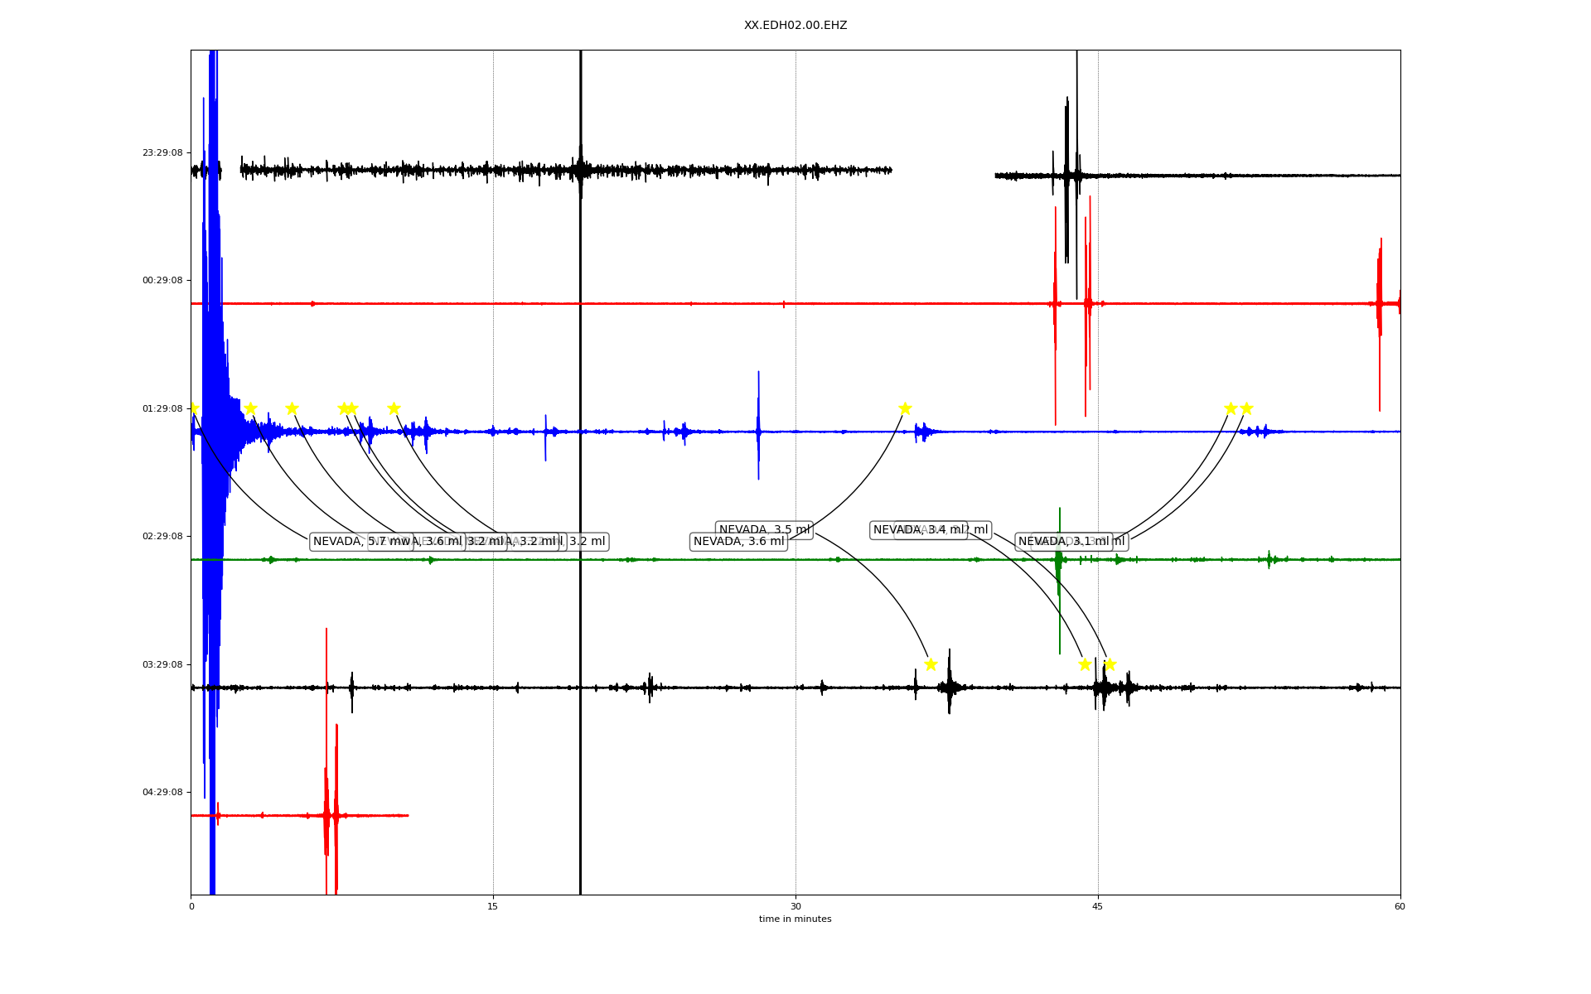Click the 15 tick on the x-axis
Viewport: 1591px width, 994px height.
[493, 906]
